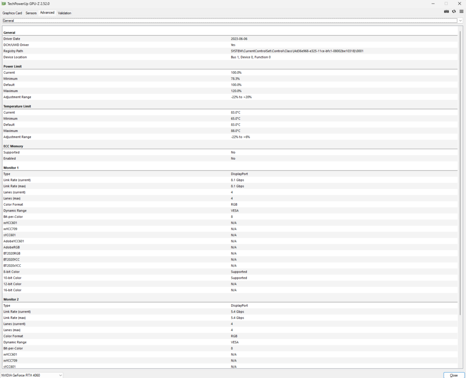The height and width of the screenshot is (378, 466).
Task: Select Monitor 1 Link Rate (current) 8.1 Gbps
Action: [237, 180]
